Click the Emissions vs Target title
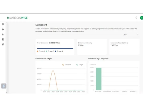This screenshot has width=143, height=107. coord(43,58)
